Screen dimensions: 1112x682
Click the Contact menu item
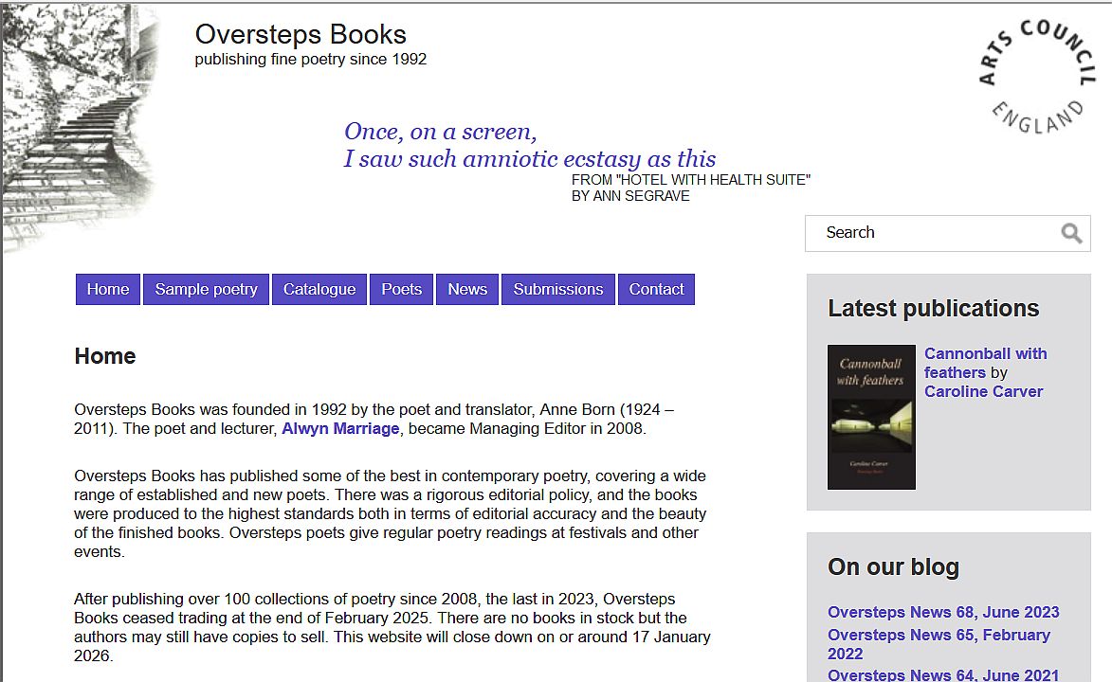(x=656, y=290)
